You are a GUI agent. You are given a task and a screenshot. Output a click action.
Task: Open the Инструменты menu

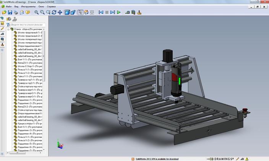coord(28,6)
